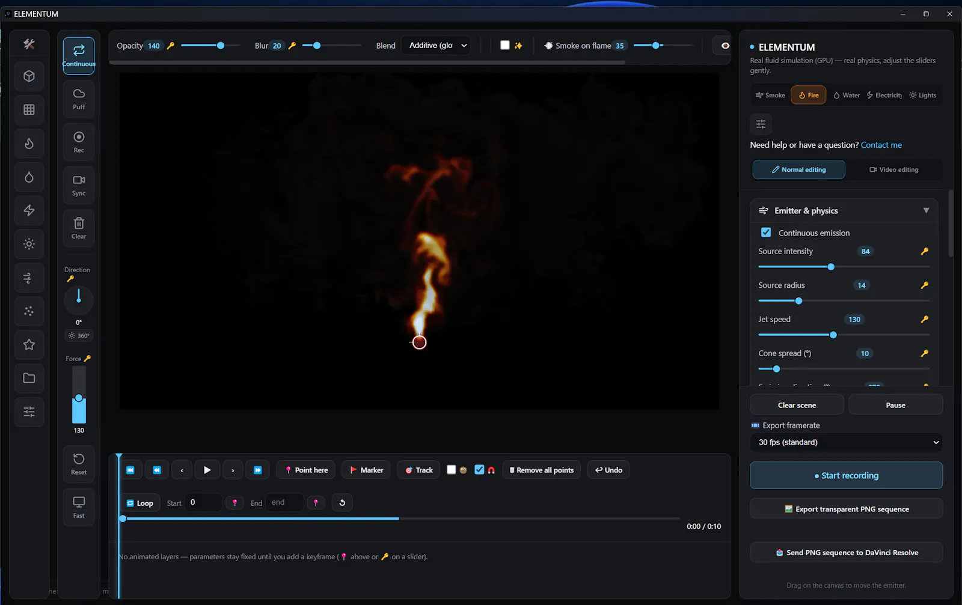Toggle the Loop playback button
This screenshot has height=605, width=962.
[140, 503]
